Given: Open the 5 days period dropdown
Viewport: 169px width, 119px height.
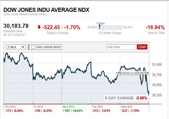Looking at the screenshot, I should point(16,47).
